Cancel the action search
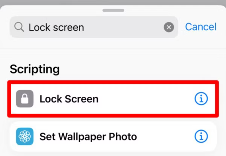This screenshot has height=156, width=226. (201, 27)
